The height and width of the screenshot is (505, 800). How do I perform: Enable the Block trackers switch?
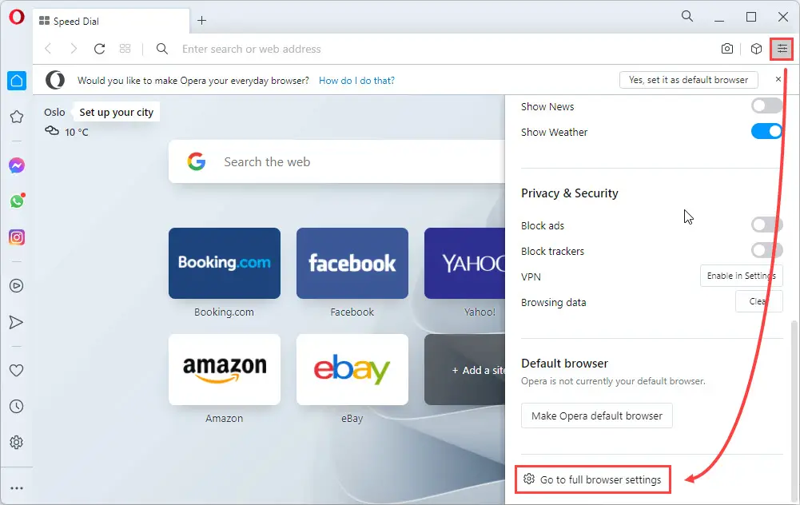click(x=767, y=250)
